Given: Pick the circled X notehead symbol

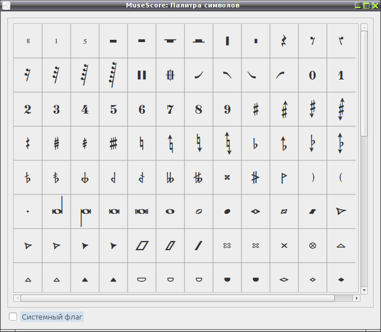Looking at the screenshot, I should click(313, 246).
